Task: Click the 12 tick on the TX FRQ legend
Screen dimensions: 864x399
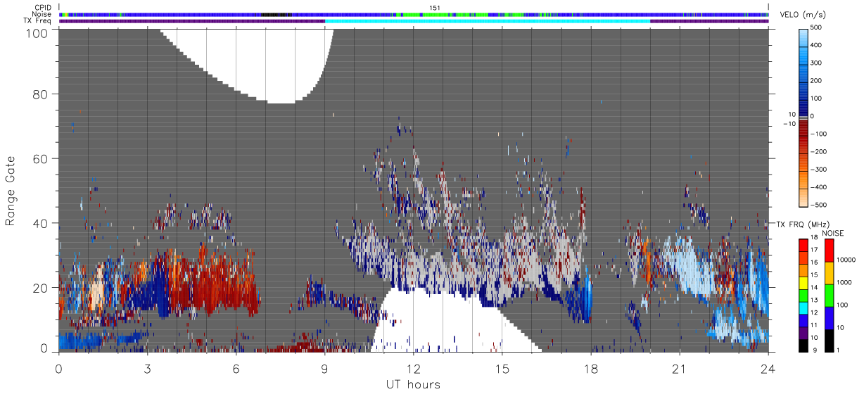Action: pyautogui.click(x=813, y=312)
